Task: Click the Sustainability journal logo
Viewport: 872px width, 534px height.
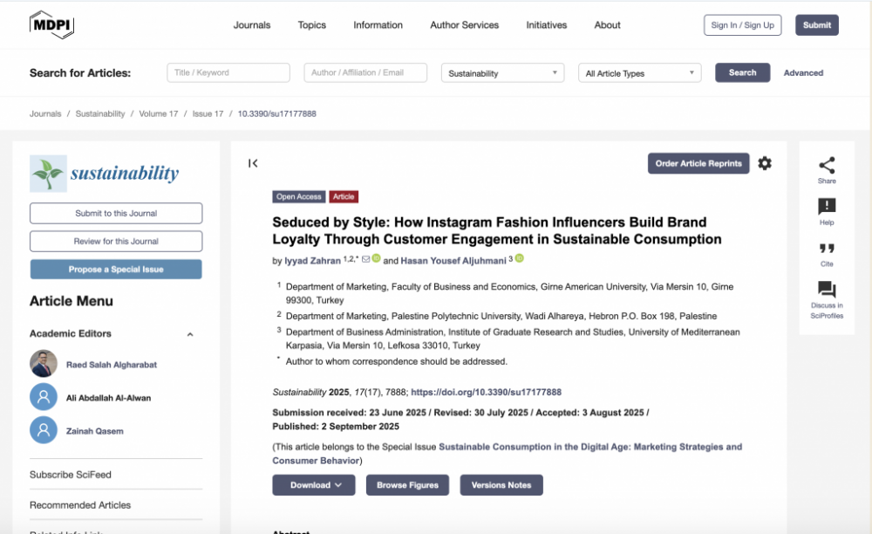Action: (105, 174)
